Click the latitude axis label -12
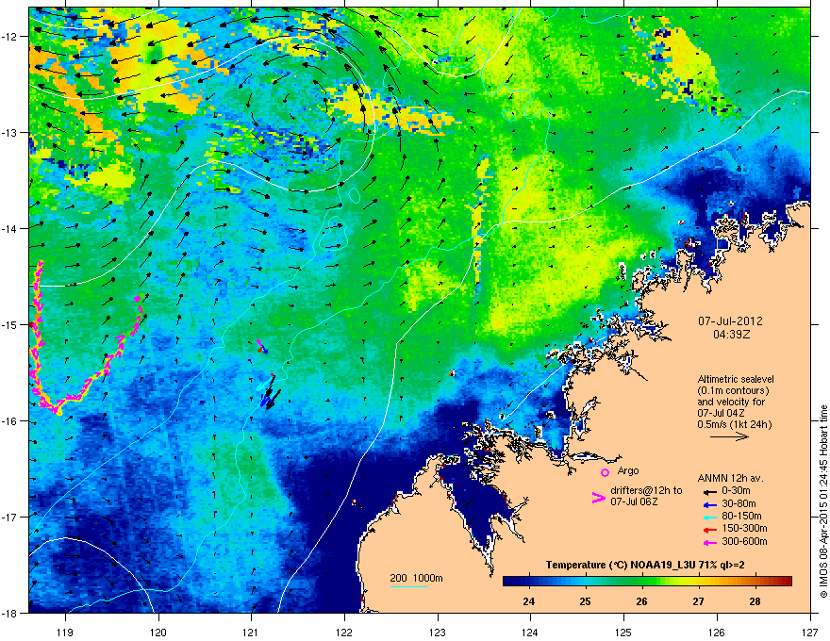This screenshot has width=830, height=641. 10,37
